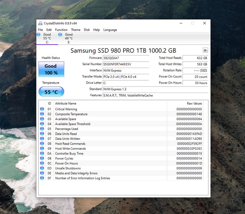245x214 pixels.
Task: Click raw value 00000002F592FF
Action: tap(190, 144)
